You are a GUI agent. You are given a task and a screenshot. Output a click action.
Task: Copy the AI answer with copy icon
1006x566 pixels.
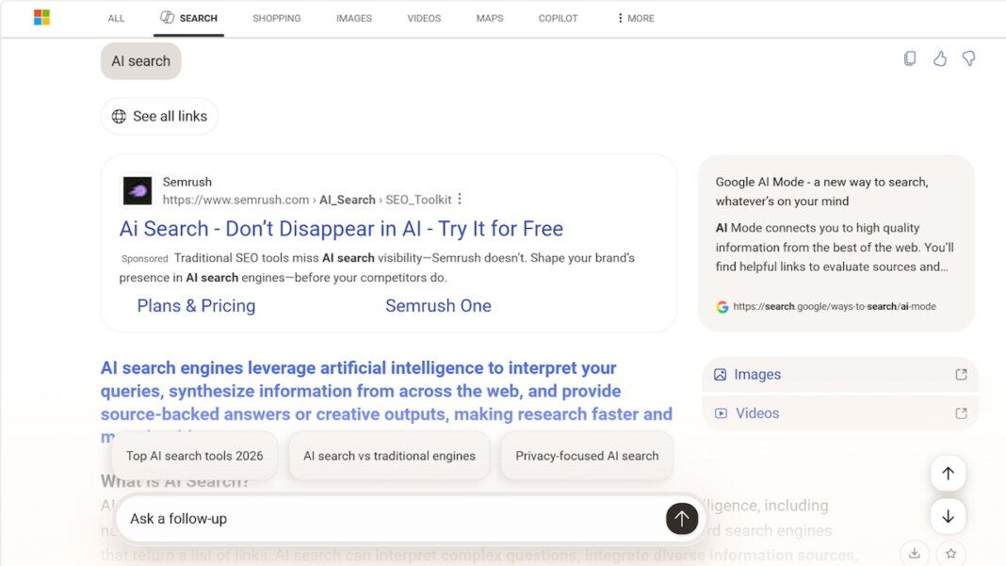click(x=910, y=58)
